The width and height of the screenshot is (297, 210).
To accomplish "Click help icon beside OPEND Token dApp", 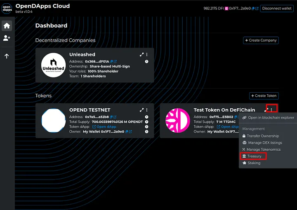I will [146, 127].
